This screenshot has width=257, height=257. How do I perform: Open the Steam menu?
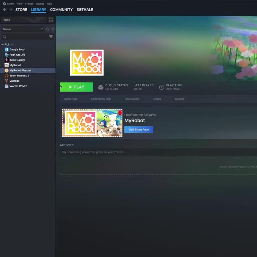[x=11, y=4]
